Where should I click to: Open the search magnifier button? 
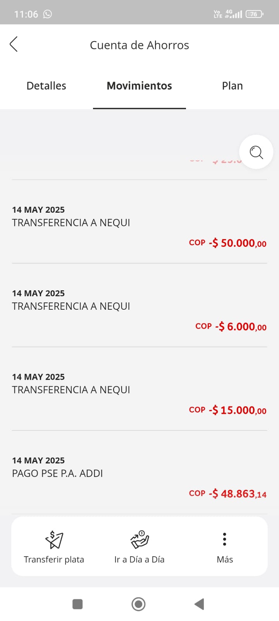(256, 152)
